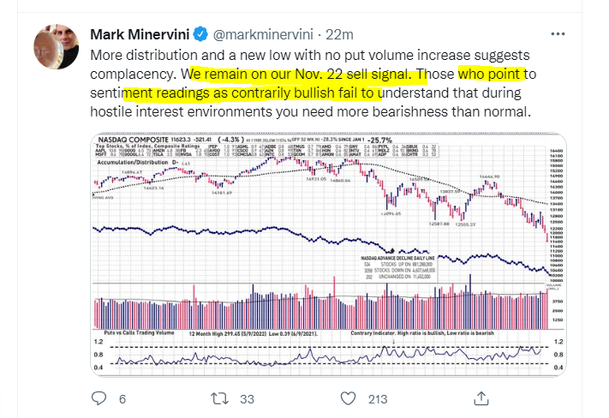Screen dimensions: 609x418
Task: Open the tweet via 22m timestamp
Action: [x=337, y=35]
